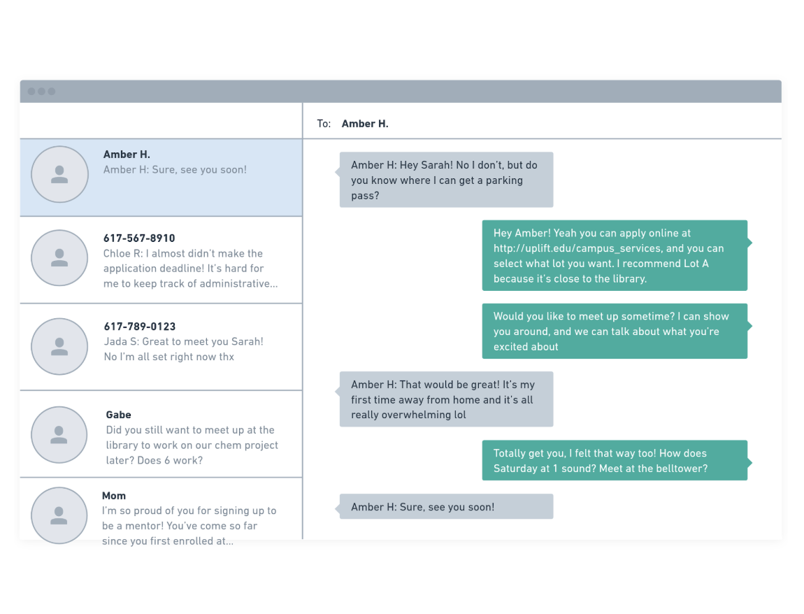Image resolution: width=804 pixels, height=614 pixels.
Task: Click Amber's parking pass question bubble
Action: (446, 180)
